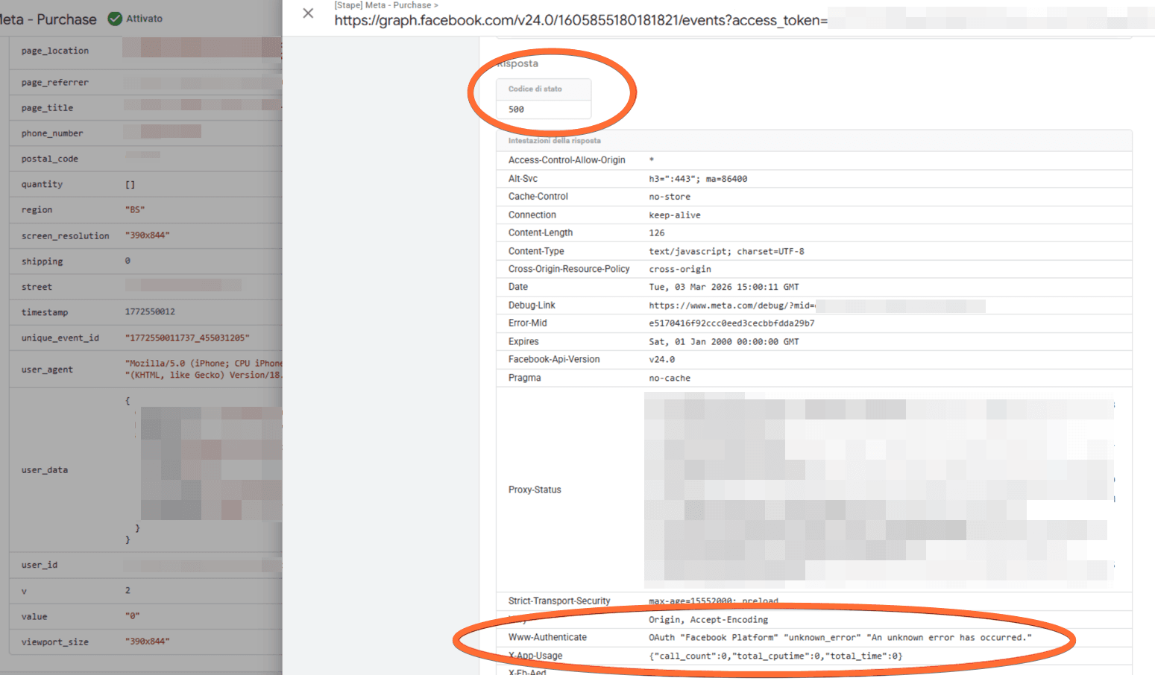Select the timestamp value 1772550012
Image resolution: width=1155 pixels, height=681 pixels.
pyautogui.click(x=150, y=311)
